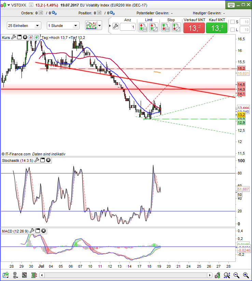Click the chart link chain icon
Viewport: 252px width, 281px height.
coord(15,275)
